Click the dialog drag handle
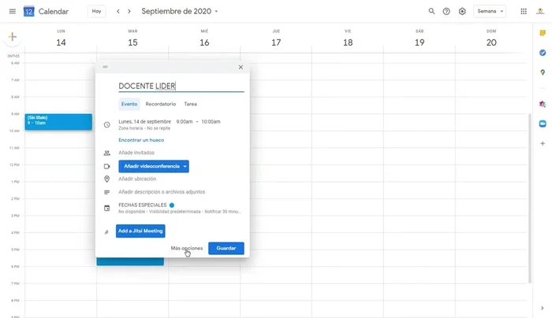This screenshot has height=318, width=552. point(105,67)
